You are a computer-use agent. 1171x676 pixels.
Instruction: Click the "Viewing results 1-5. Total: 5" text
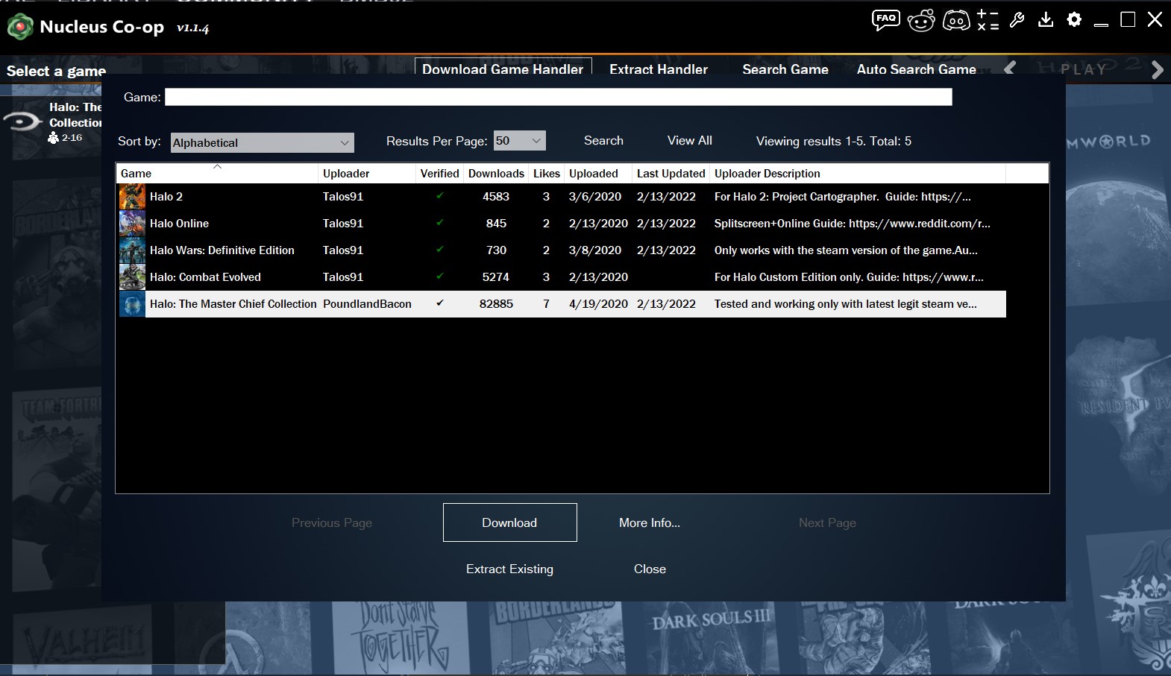tap(834, 141)
